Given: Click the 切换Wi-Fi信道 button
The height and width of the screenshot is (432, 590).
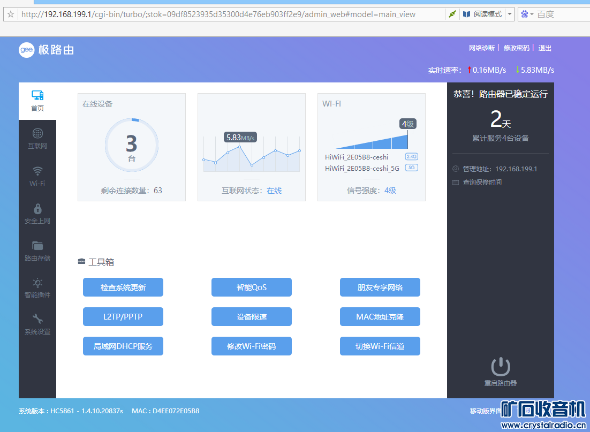Looking at the screenshot, I should tap(380, 346).
